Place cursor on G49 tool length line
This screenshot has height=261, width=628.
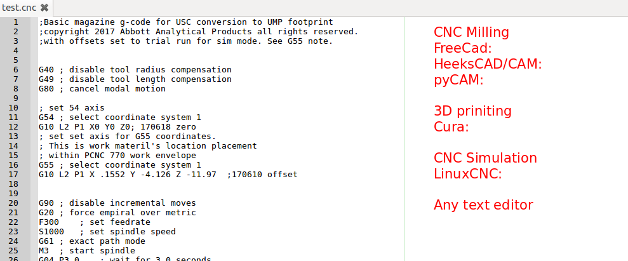(x=135, y=79)
